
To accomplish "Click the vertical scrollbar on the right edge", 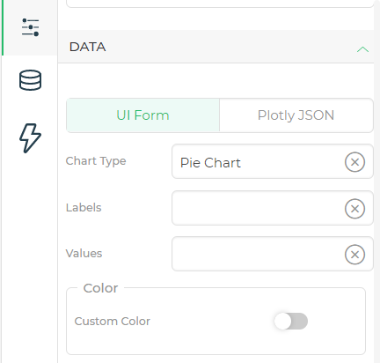I will pos(377,181).
